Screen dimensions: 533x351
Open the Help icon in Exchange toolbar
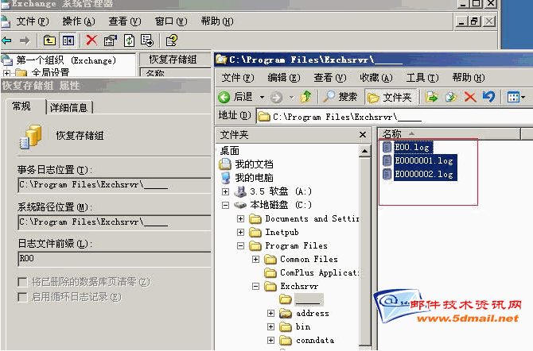pyautogui.click(x=171, y=40)
